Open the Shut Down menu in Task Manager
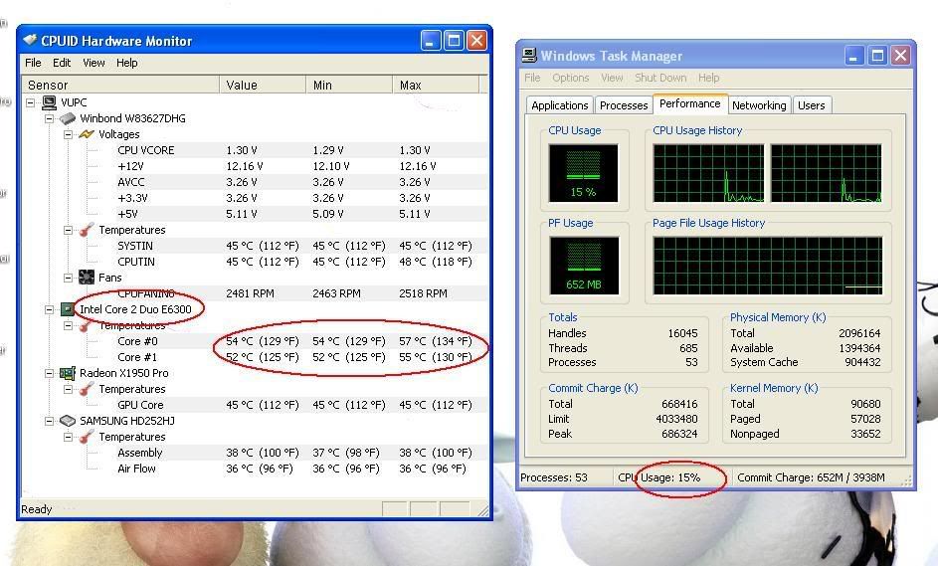 click(x=660, y=78)
